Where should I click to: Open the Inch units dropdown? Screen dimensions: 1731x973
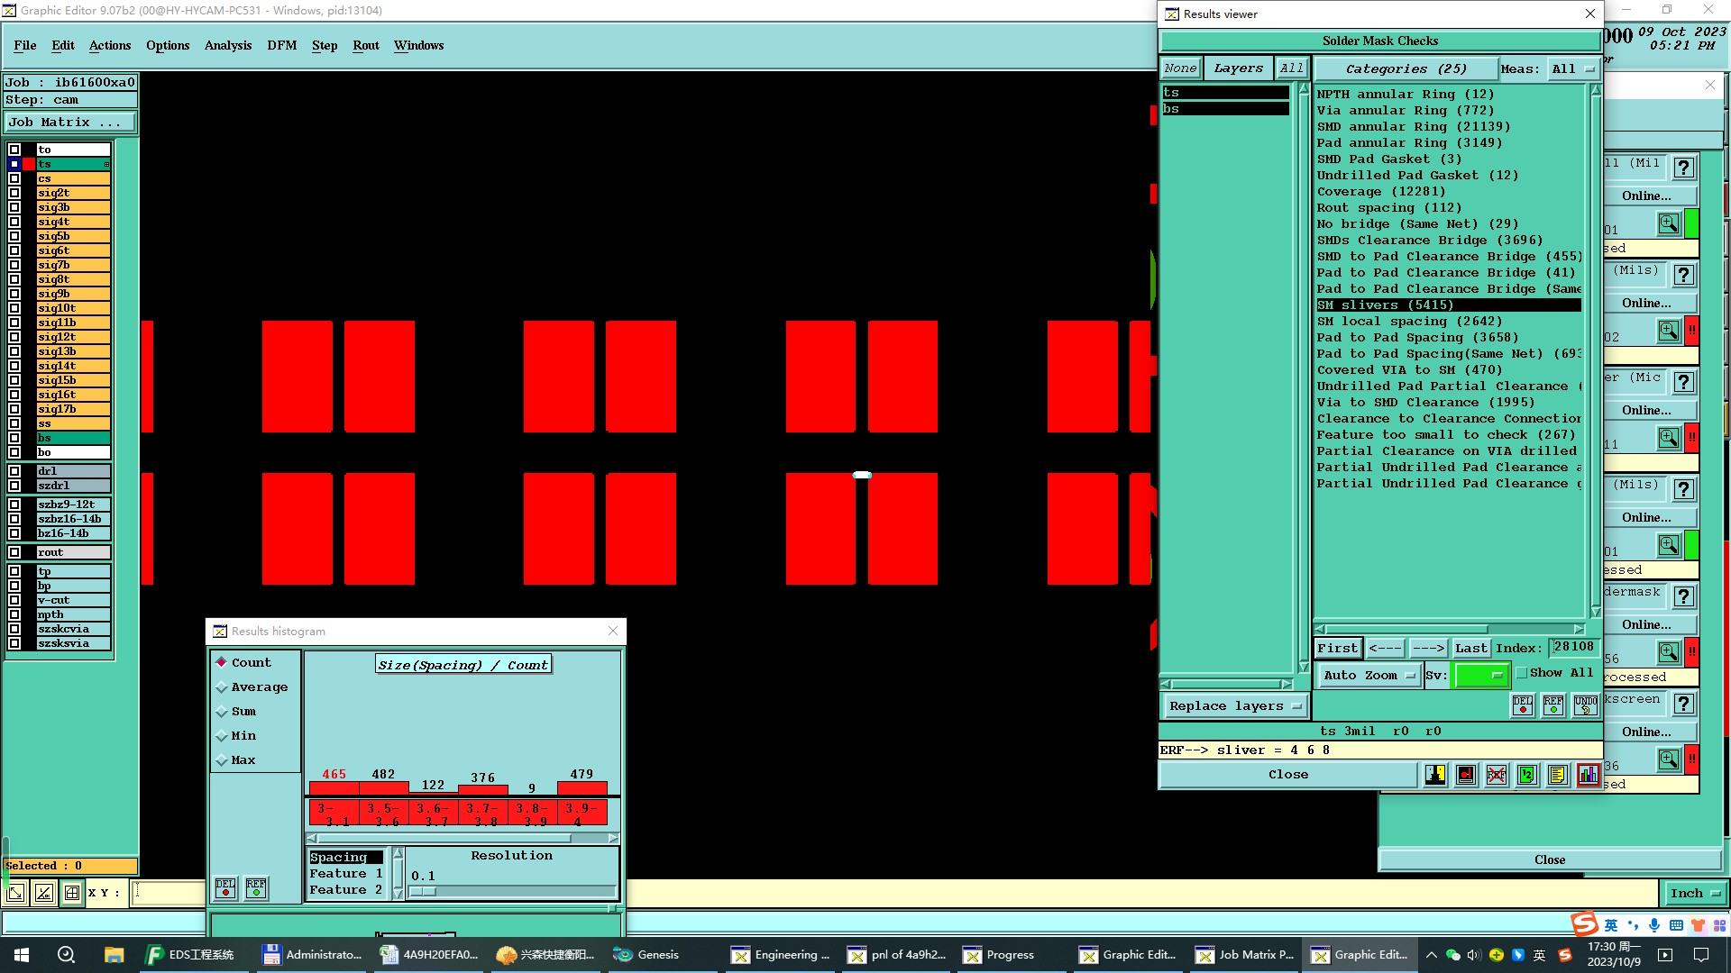coord(1694,894)
